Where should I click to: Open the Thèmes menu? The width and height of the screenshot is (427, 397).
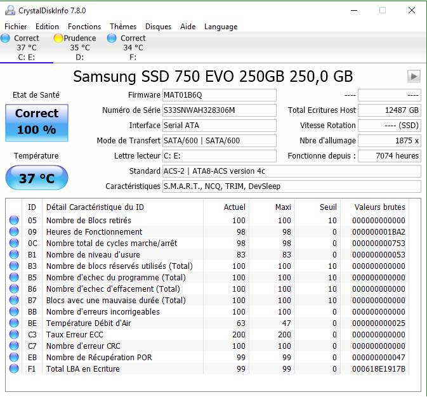(x=123, y=27)
